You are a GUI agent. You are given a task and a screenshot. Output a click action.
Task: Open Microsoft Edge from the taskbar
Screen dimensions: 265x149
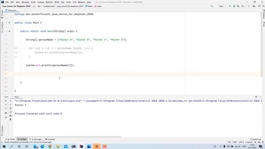[42, 146]
